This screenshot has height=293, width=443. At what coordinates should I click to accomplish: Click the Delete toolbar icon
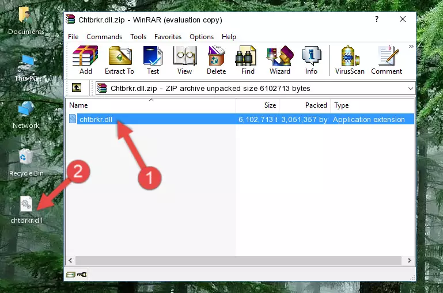click(217, 60)
